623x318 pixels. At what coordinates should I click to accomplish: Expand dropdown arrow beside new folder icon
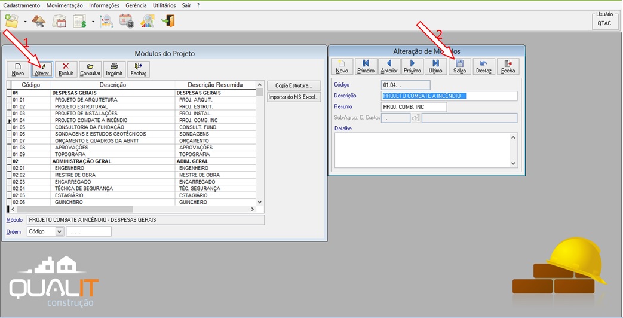tap(25, 22)
